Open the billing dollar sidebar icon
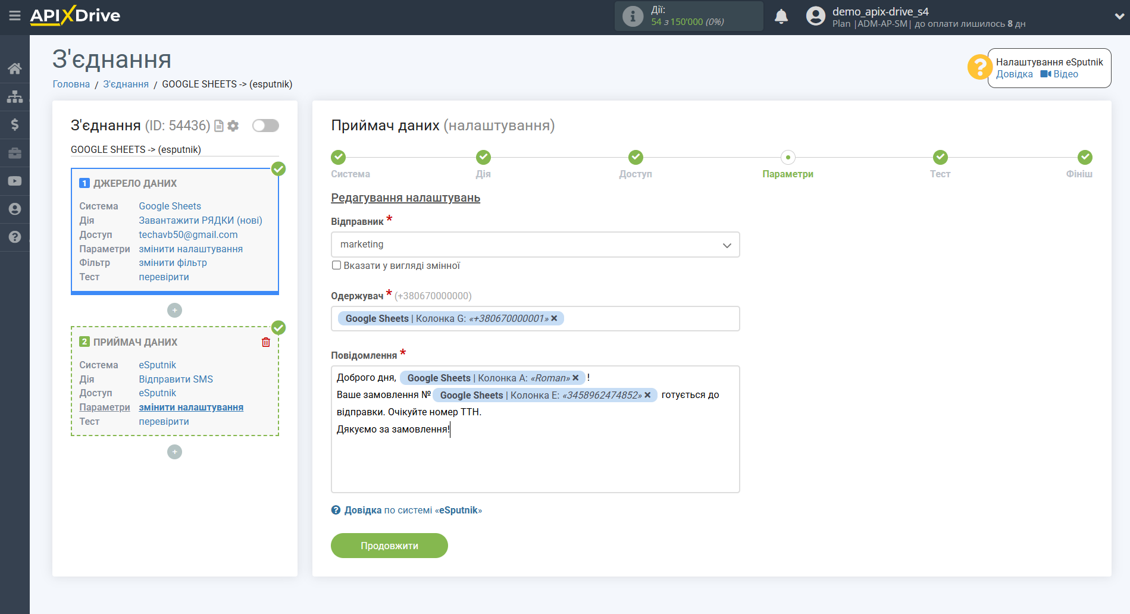Image resolution: width=1130 pixels, height=614 pixels. coord(15,124)
